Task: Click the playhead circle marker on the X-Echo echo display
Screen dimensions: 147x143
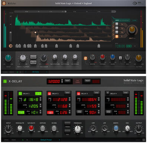Action: coord(36,33)
